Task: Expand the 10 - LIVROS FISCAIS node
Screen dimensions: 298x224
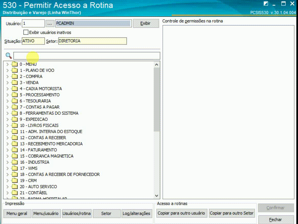Action: coord(7,125)
